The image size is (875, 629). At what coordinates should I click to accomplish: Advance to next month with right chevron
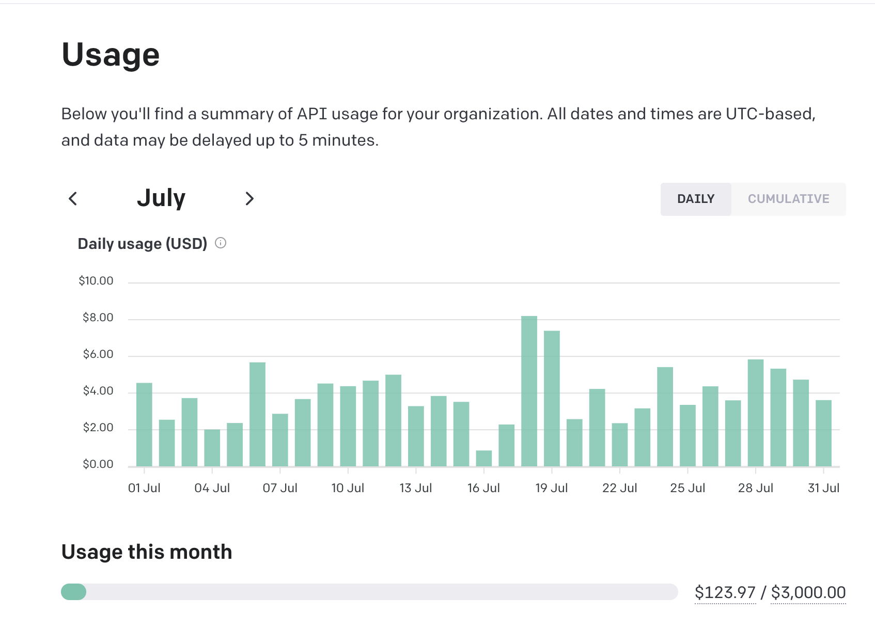coord(249,198)
